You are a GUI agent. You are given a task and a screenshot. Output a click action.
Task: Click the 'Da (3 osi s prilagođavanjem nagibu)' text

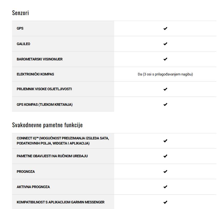click(x=165, y=74)
